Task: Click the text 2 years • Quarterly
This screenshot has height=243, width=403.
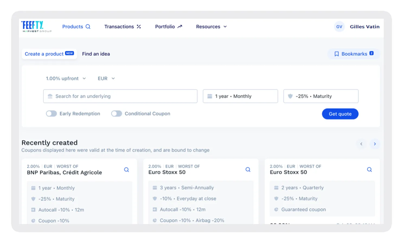Action: (302, 188)
